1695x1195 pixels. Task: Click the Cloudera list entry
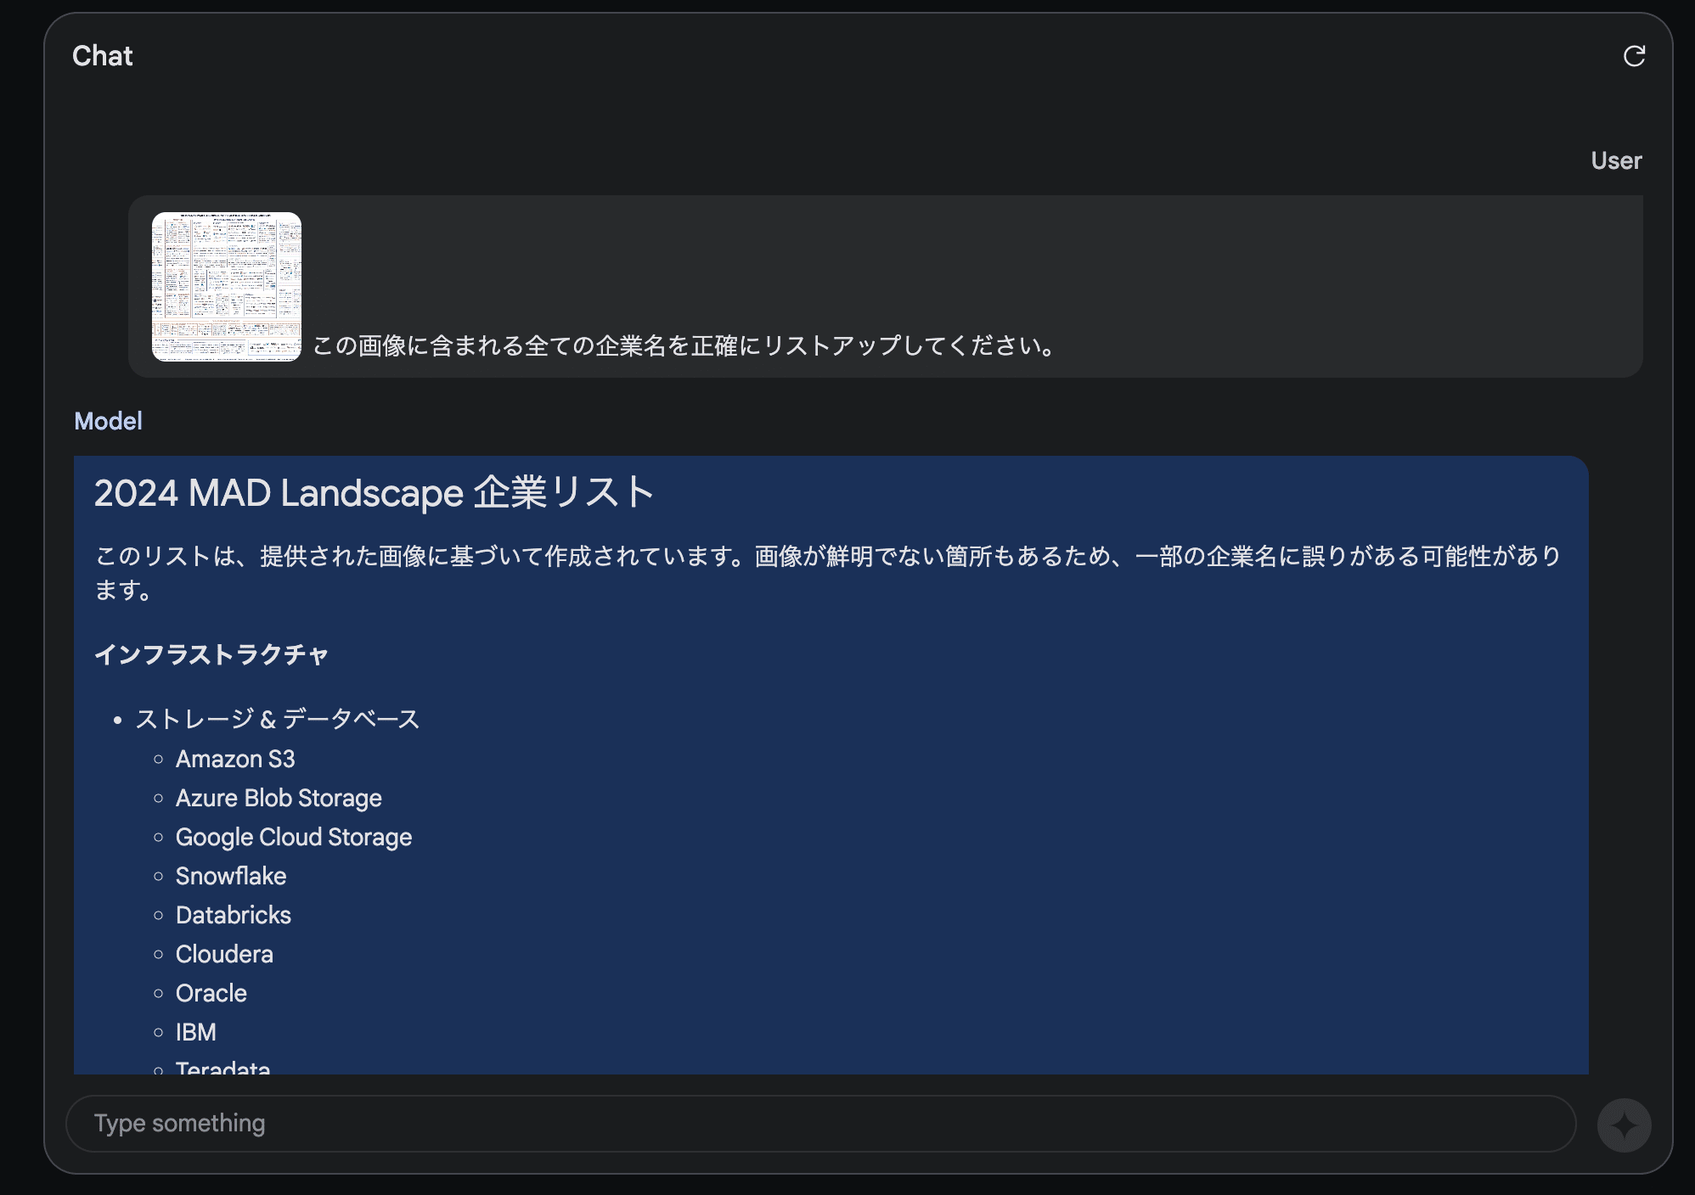point(224,954)
